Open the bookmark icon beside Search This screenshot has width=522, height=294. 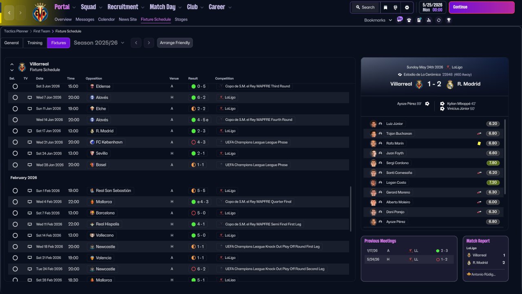click(x=386, y=7)
